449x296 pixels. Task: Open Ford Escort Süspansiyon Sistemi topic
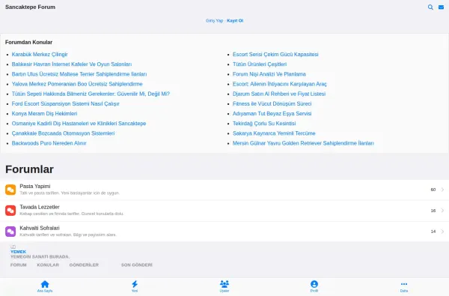tap(65, 104)
